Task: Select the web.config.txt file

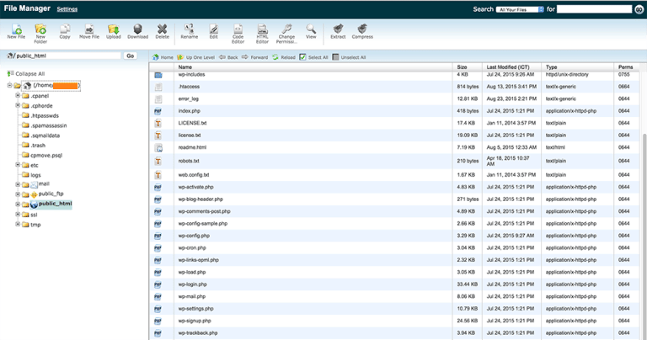Action: coord(194,175)
